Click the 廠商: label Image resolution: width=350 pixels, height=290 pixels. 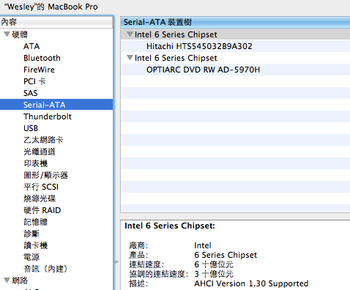click(138, 245)
